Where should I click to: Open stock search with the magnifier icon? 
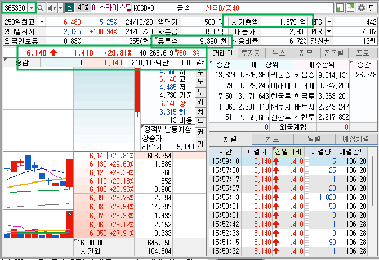click(x=41, y=8)
